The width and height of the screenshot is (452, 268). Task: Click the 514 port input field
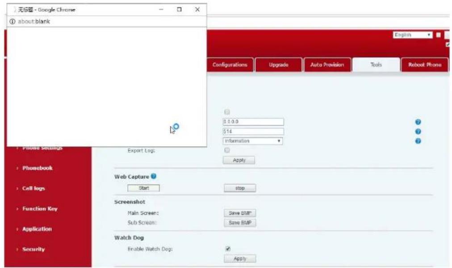coord(253,131)
